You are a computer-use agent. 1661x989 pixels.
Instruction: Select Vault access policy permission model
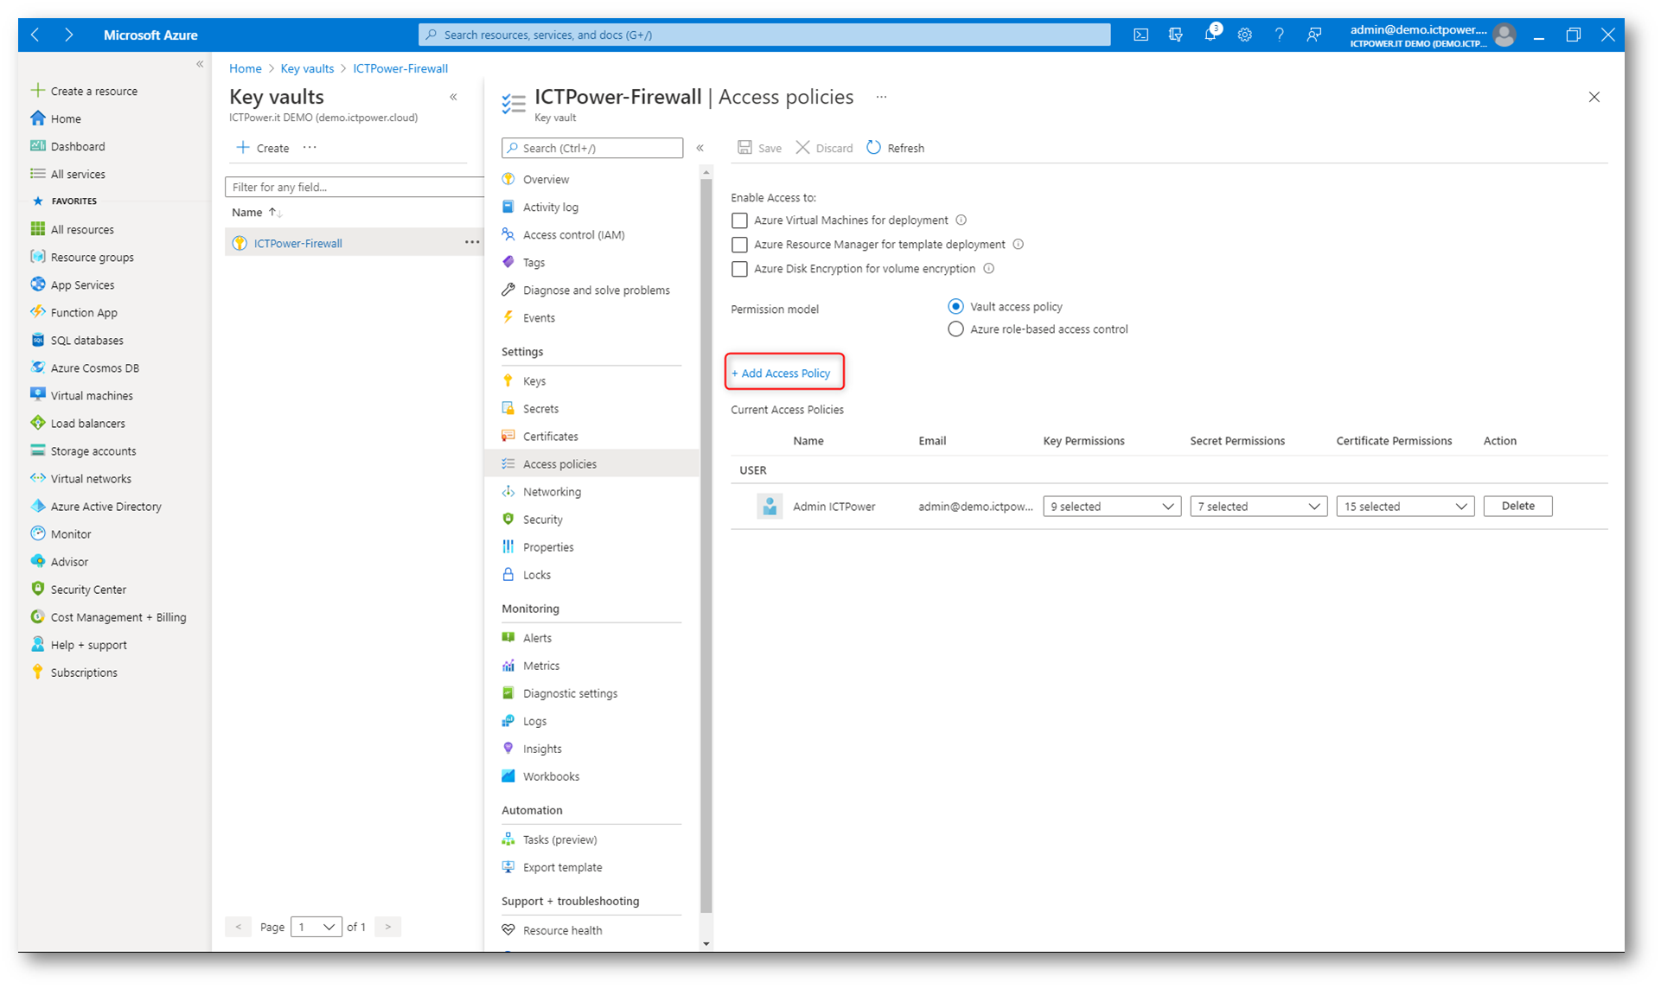[x=955, y=307]
